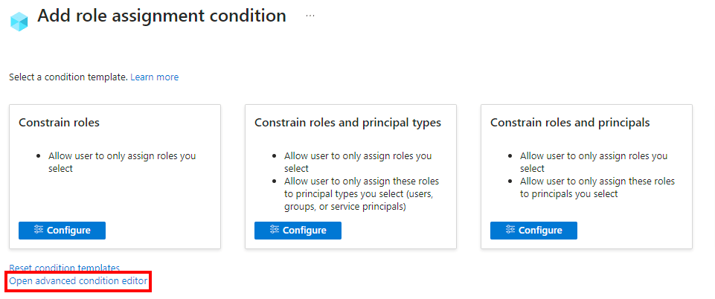Screen dimensions: 715x299
Task: Open advanced condition editor
Action: (78, 281)
